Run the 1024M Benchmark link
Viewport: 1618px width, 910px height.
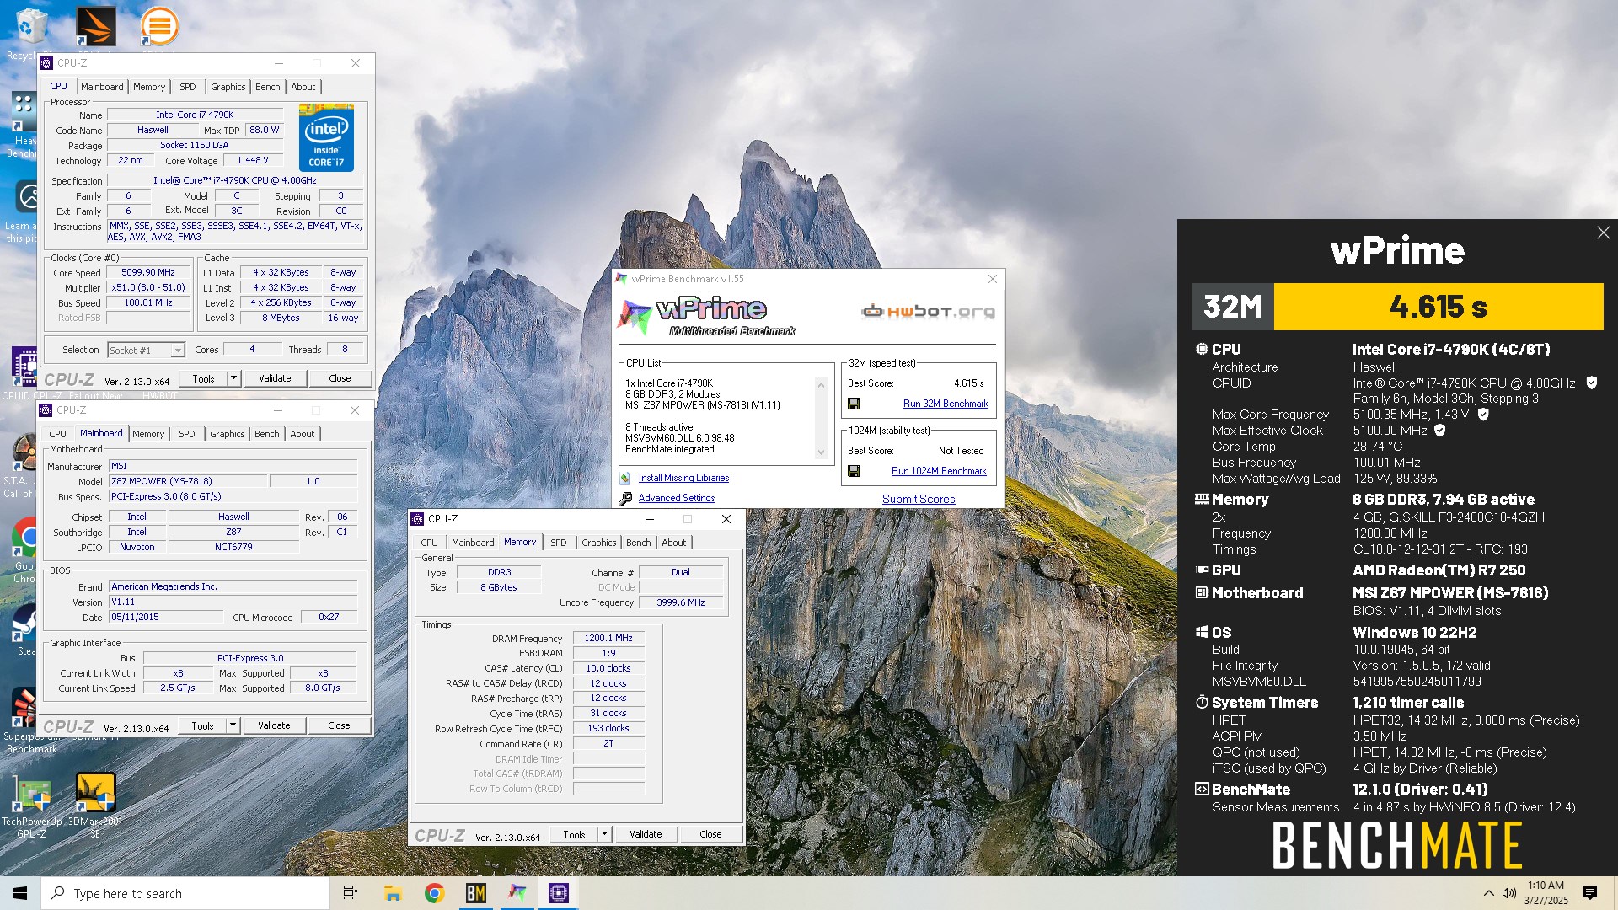click(x=939, y=471)
